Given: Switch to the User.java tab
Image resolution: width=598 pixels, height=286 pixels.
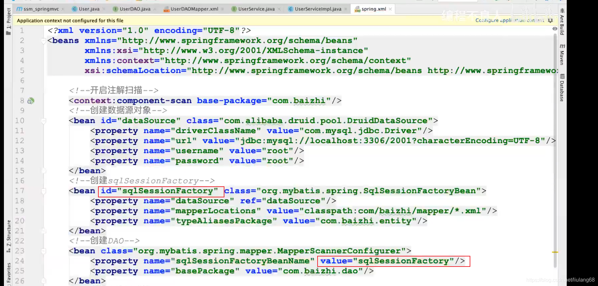Looking at the screenshot, I should click(x=86, y=9).
